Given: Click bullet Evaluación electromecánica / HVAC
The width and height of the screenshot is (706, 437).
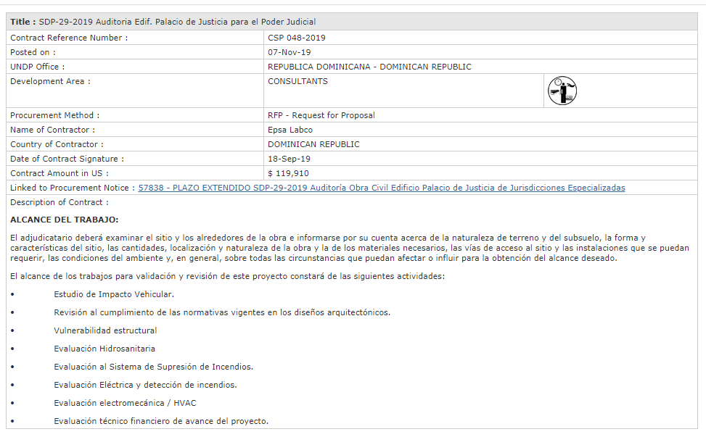Looking at the screenshot, I should [126, 403].
